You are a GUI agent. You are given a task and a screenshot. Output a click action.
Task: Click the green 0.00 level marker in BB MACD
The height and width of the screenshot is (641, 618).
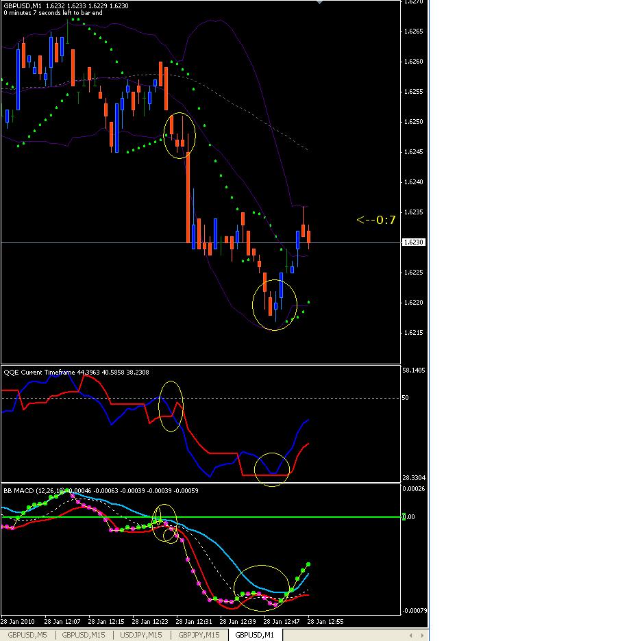coord(404,517)
